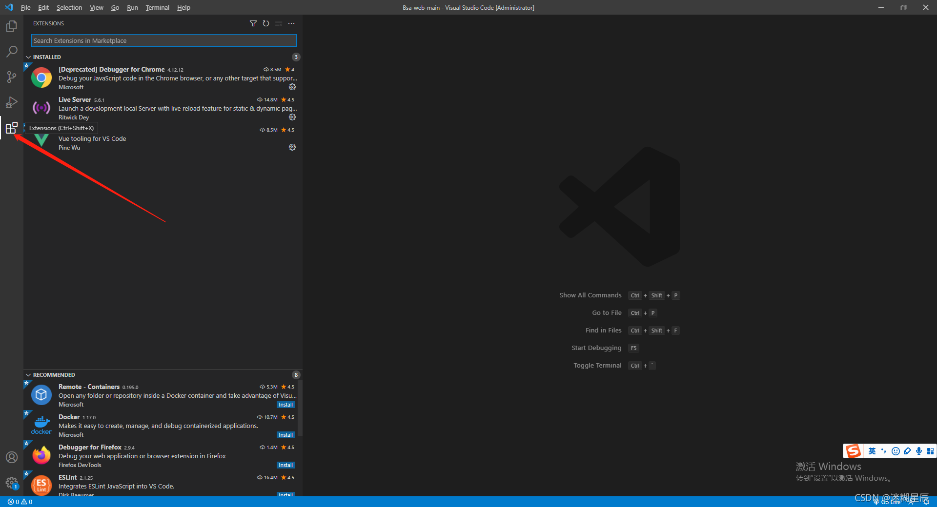Open the Live Server extension
Viewport: 937px width, 507px height.
pos(163,108)
